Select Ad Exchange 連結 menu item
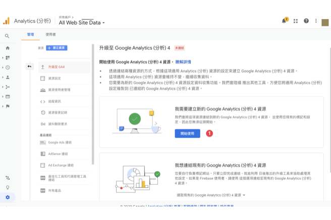 click(x=64, y=165)
